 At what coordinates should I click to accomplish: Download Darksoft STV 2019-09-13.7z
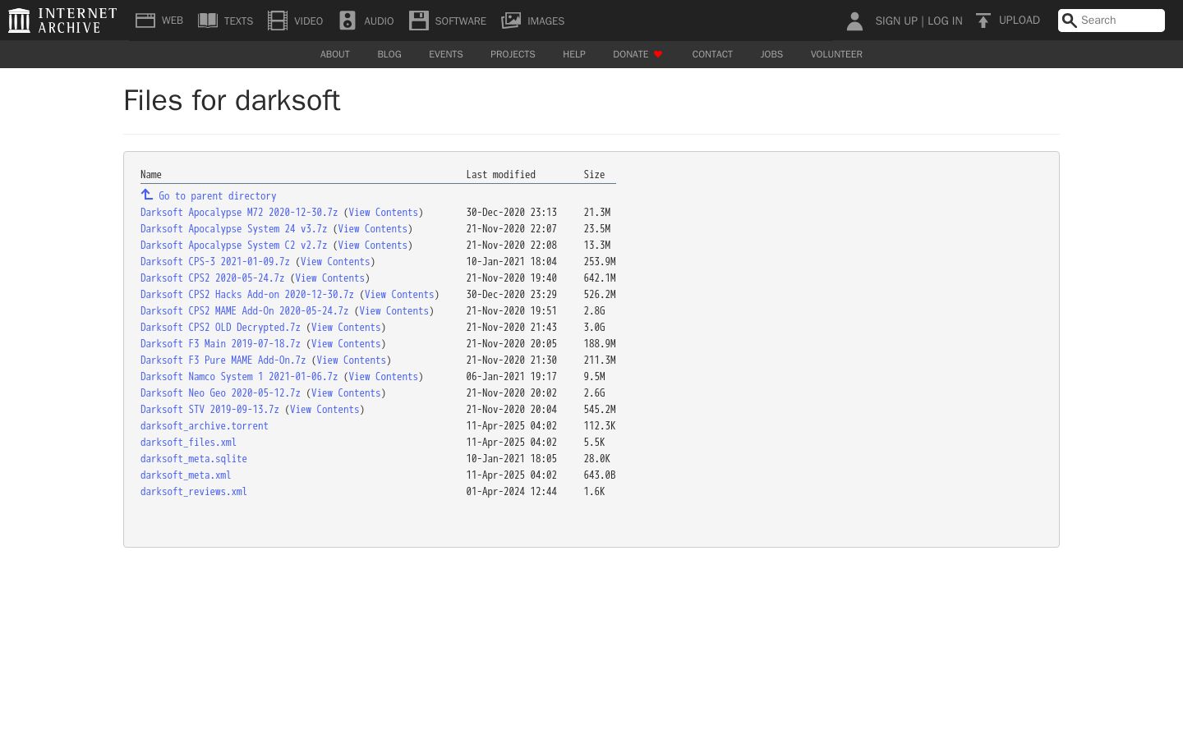click(x=210, y=410)
